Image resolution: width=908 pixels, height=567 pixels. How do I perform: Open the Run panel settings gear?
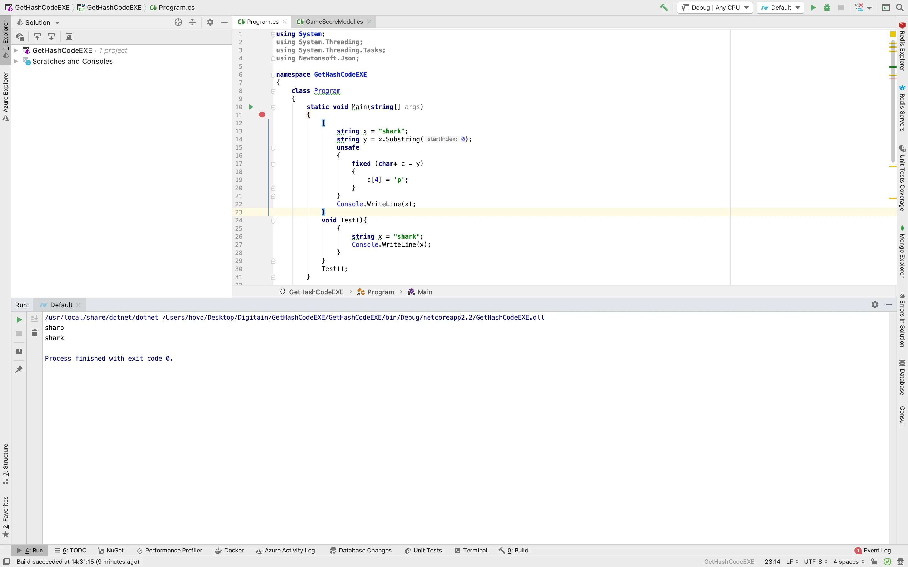coord(874,305)
